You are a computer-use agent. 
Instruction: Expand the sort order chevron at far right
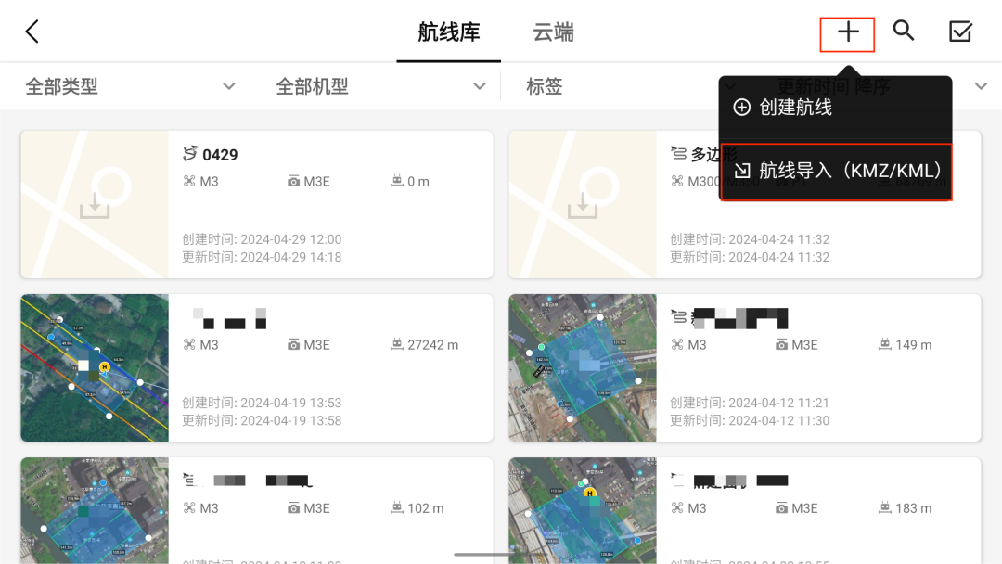coord(981,86)
